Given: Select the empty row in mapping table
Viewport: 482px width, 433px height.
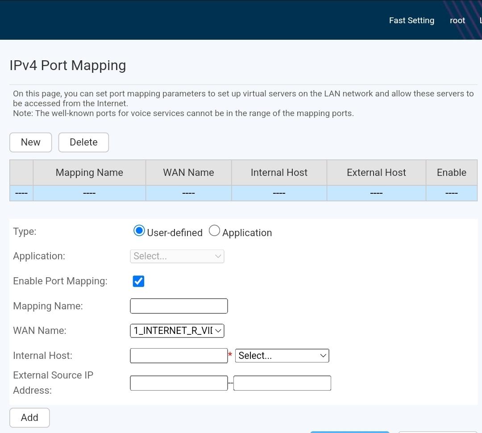Looking at the screenshot, I should [x=243, y=193].
